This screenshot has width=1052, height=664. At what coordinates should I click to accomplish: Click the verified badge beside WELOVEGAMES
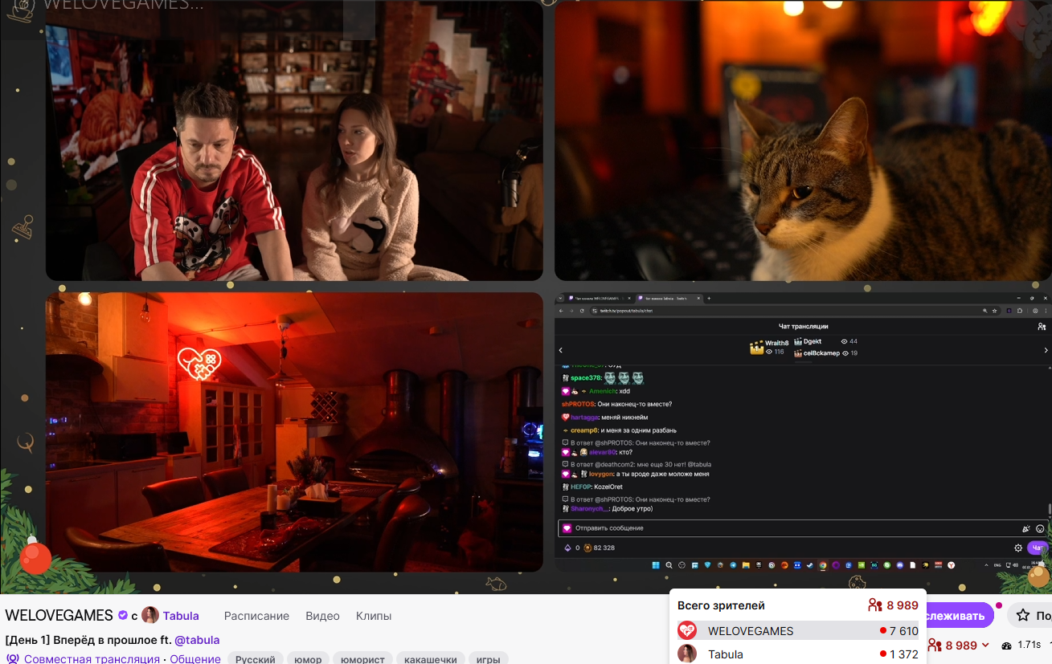click(x=123, y=616)
